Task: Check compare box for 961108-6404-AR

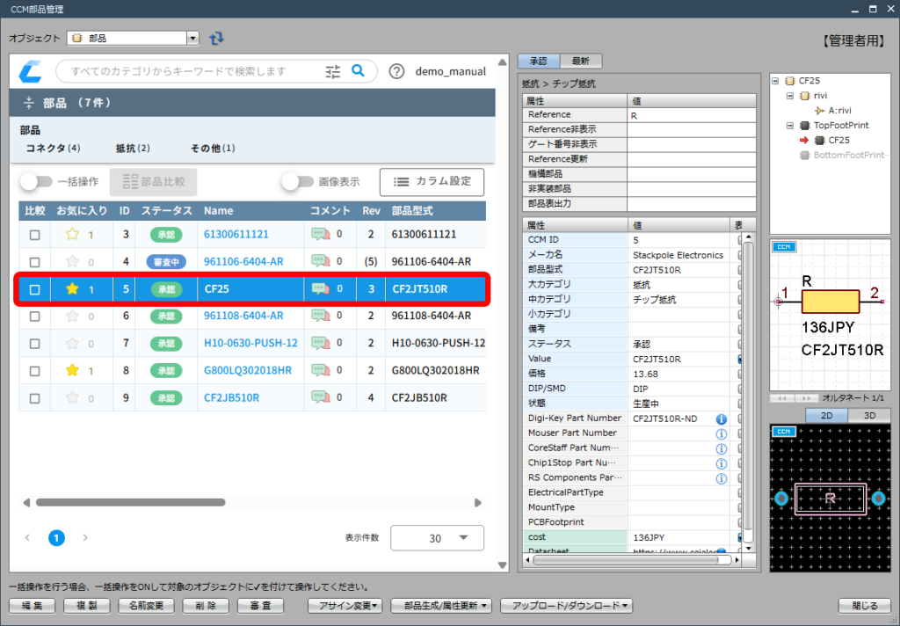Action: [x=35, y=317]
